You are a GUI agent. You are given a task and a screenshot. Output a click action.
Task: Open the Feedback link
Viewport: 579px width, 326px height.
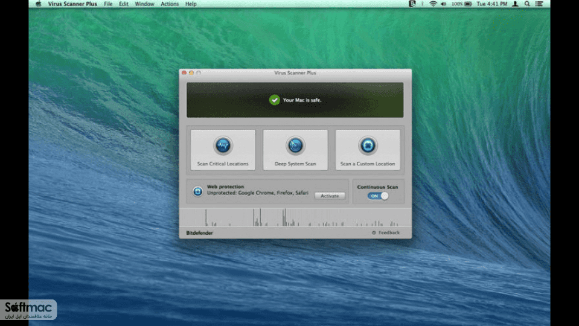(x=386, y=232)
